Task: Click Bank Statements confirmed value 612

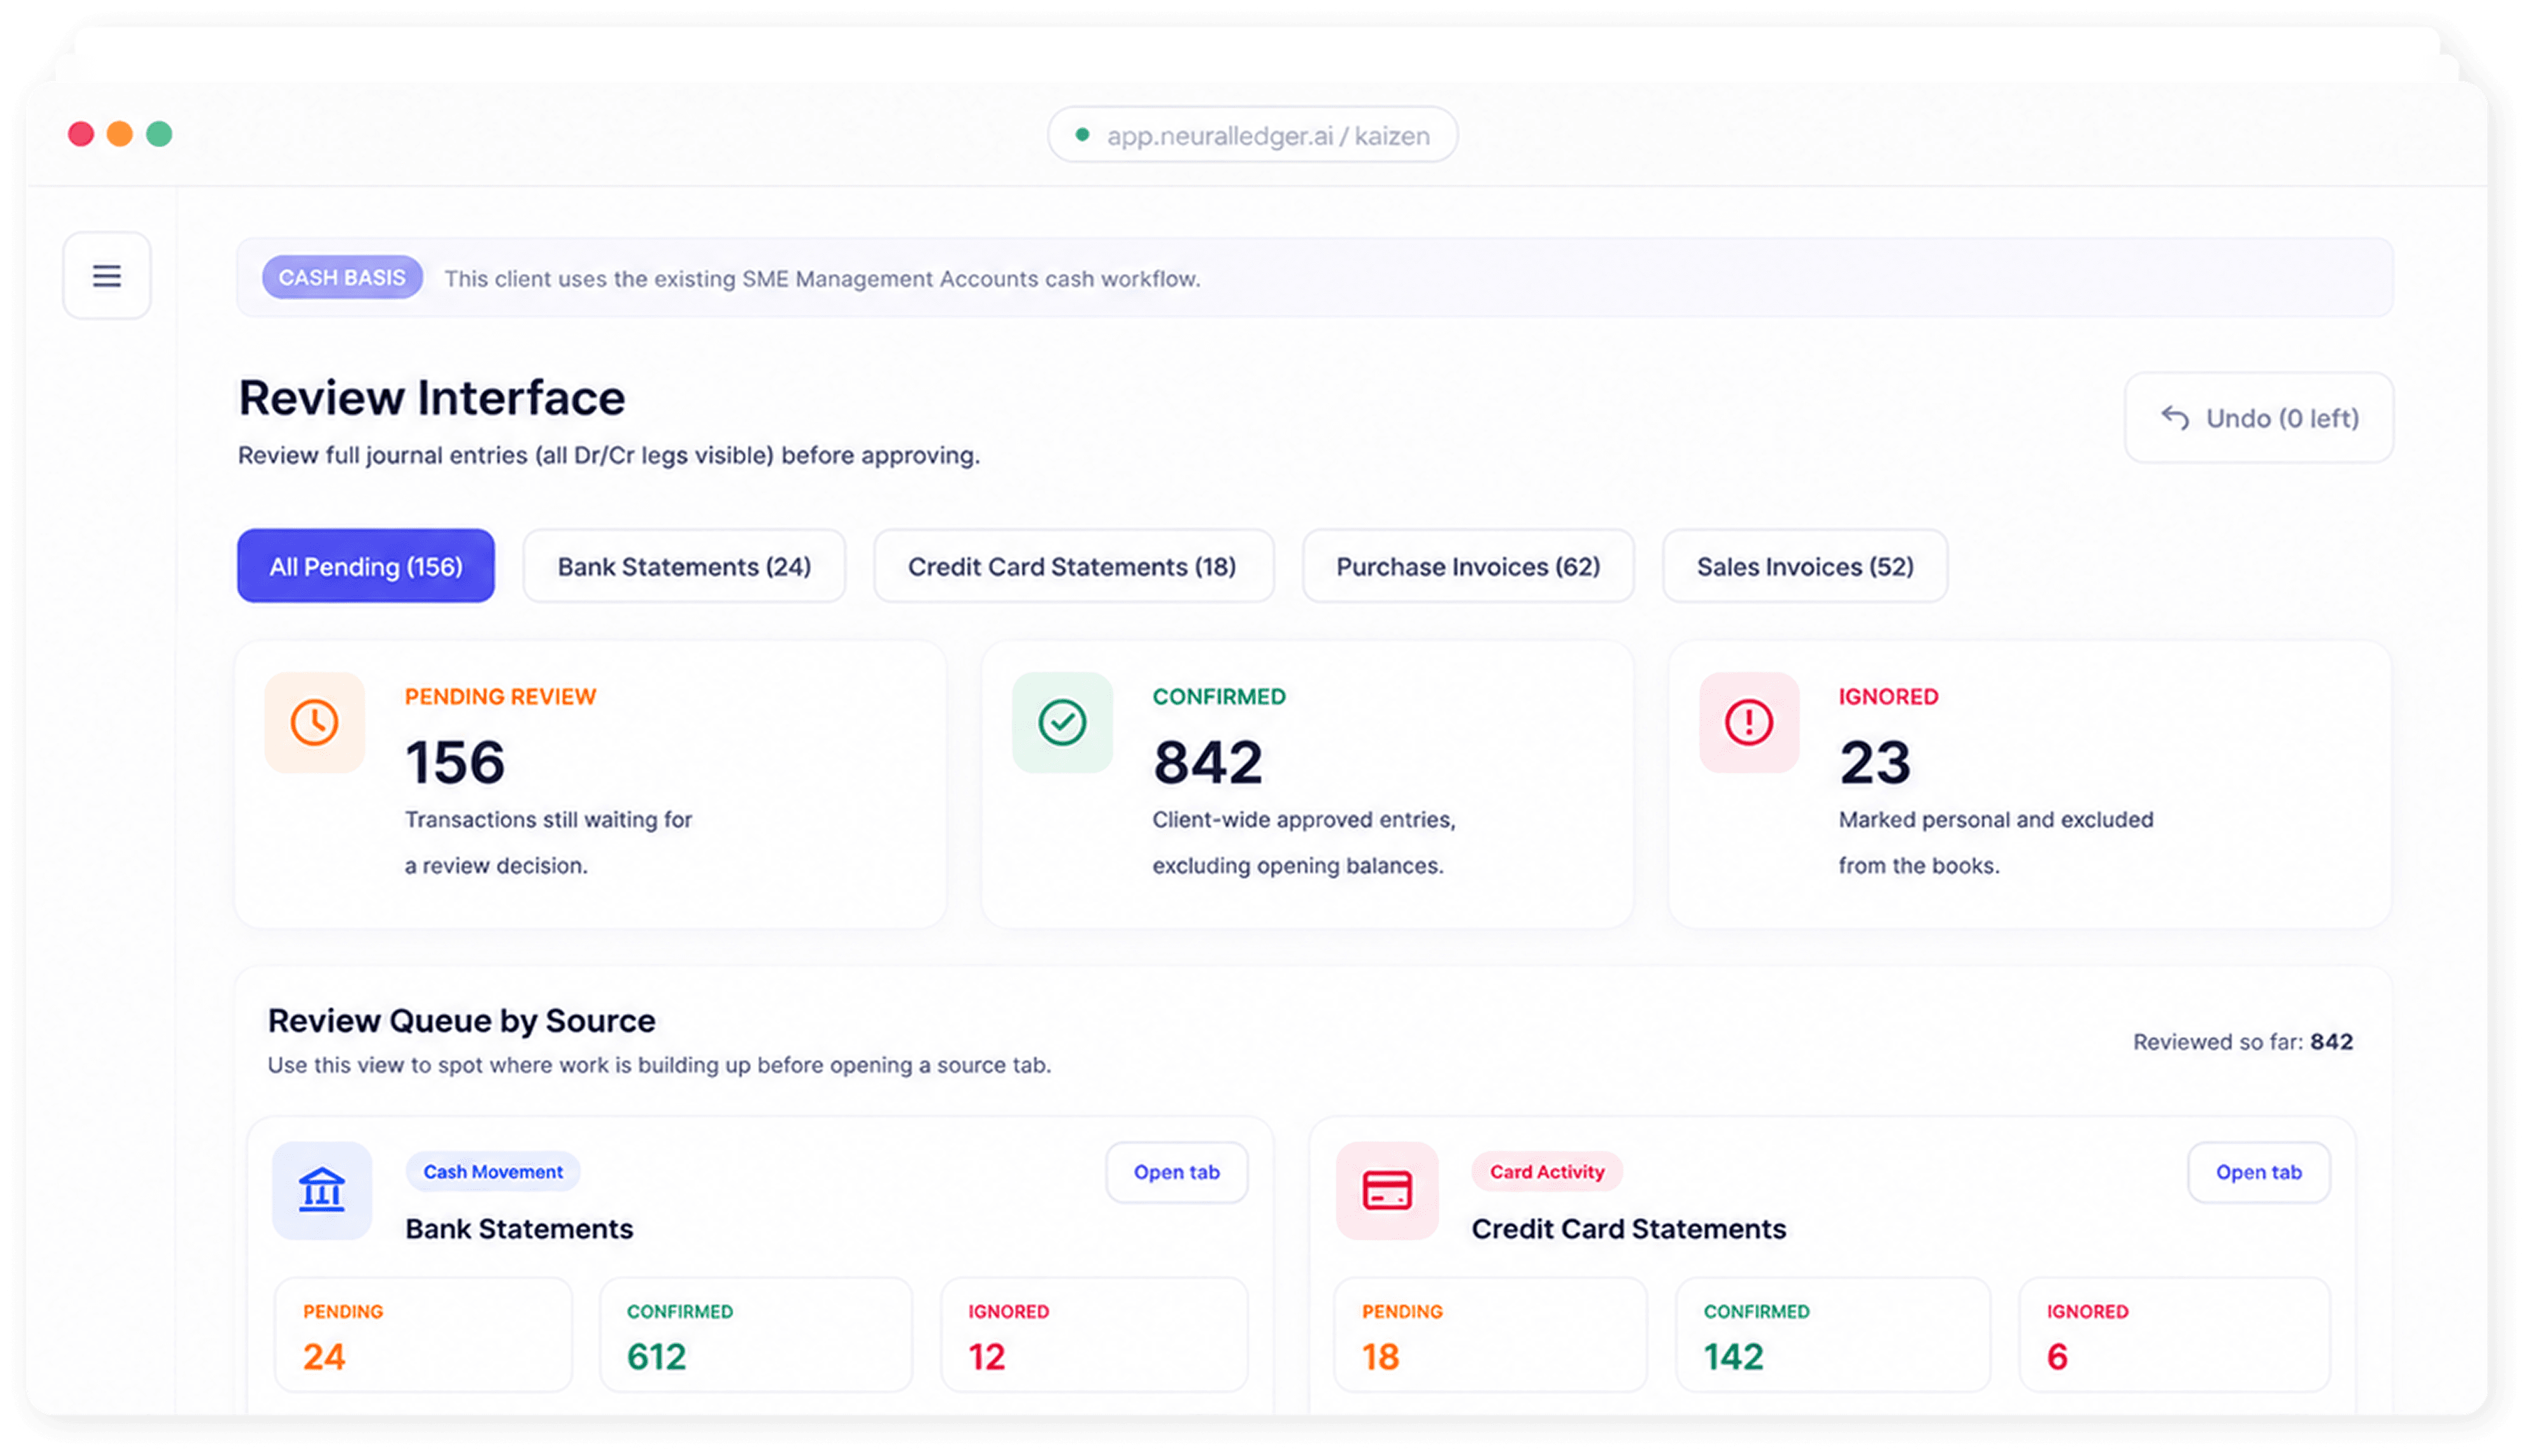Action: click(x=656, y=1357)
